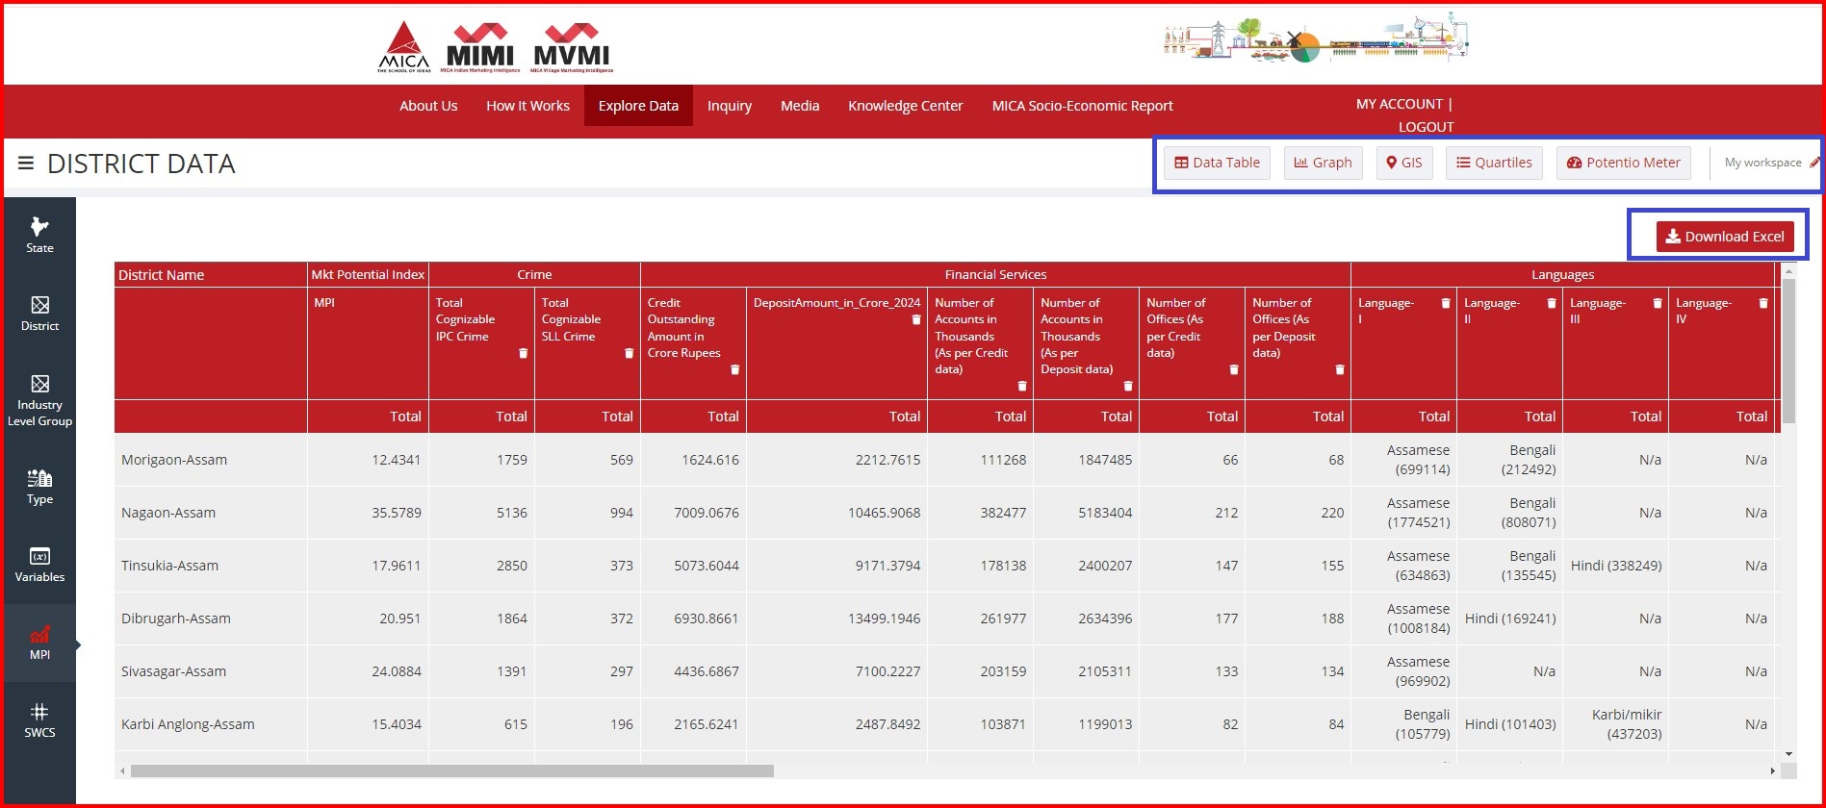Screen dimensions: 1826x808
Task: Open the Variables sidebar icon
Action: 39,565
